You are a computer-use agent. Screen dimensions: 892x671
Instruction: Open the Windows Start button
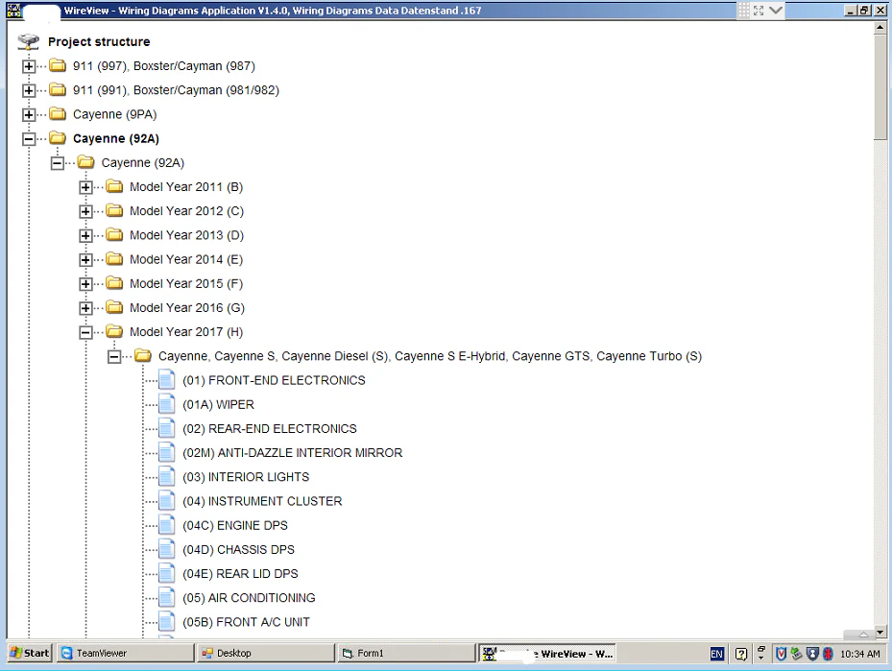click(30, 653)
